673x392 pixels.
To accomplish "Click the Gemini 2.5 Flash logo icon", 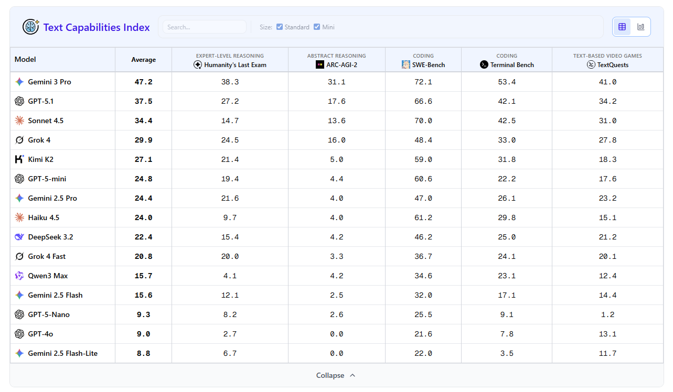I will point(19,295).
